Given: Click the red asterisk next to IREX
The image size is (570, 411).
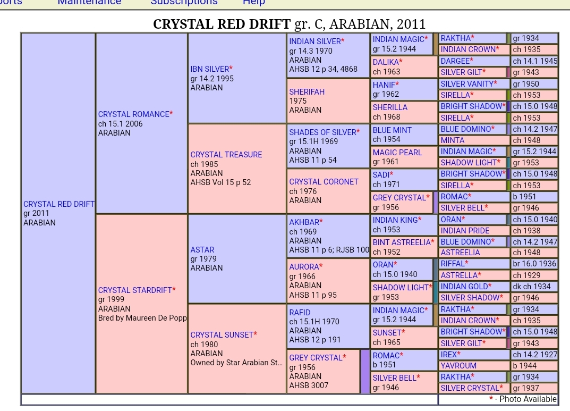Looking at the screenshot, I should click(458, 355).
